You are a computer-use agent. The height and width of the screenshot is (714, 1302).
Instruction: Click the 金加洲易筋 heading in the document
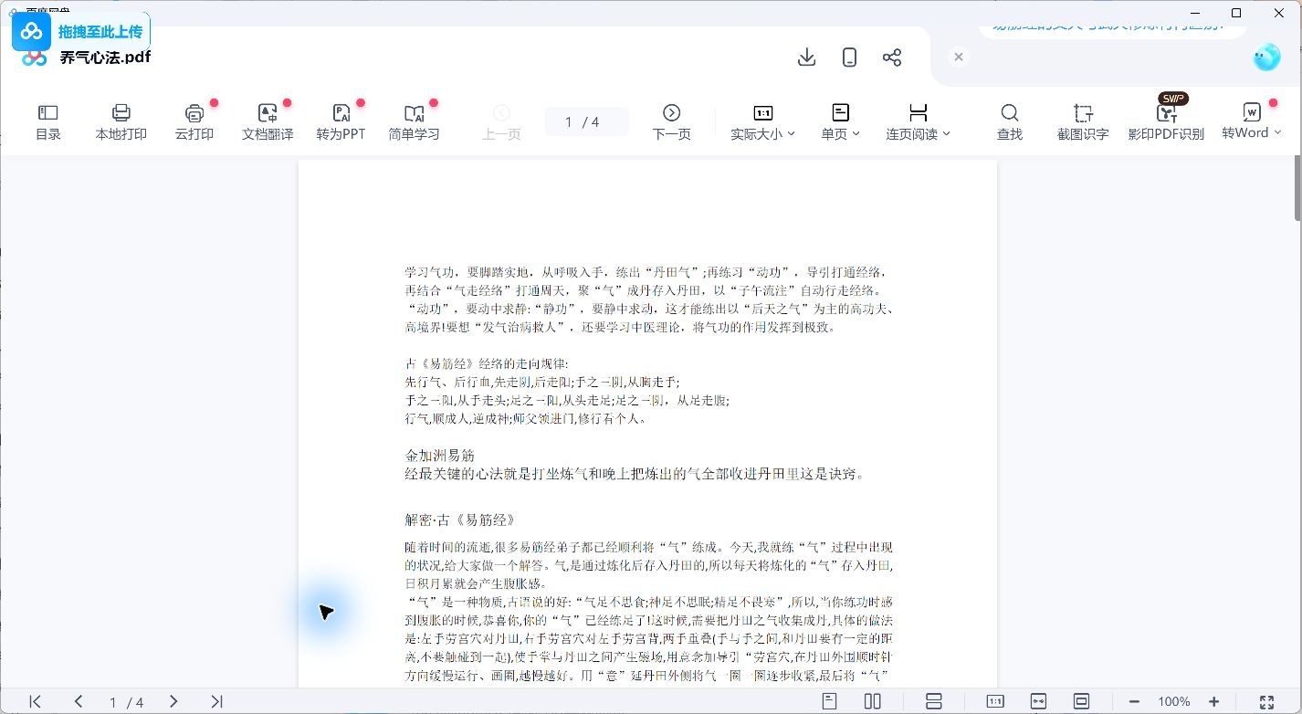click(439, 455)
